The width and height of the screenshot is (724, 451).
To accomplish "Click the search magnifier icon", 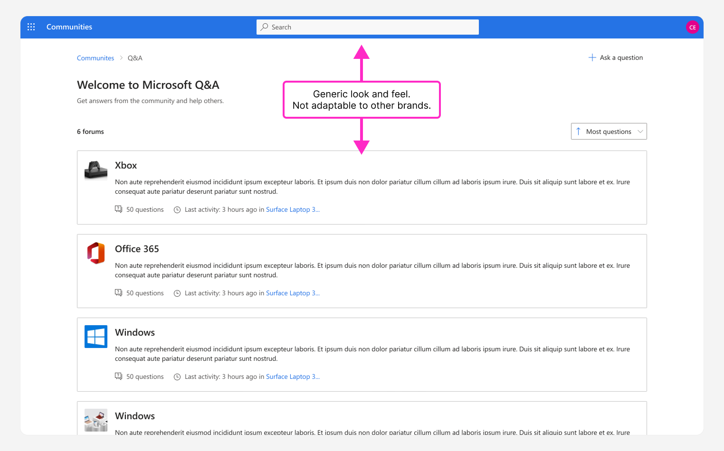I will (265, 27).
